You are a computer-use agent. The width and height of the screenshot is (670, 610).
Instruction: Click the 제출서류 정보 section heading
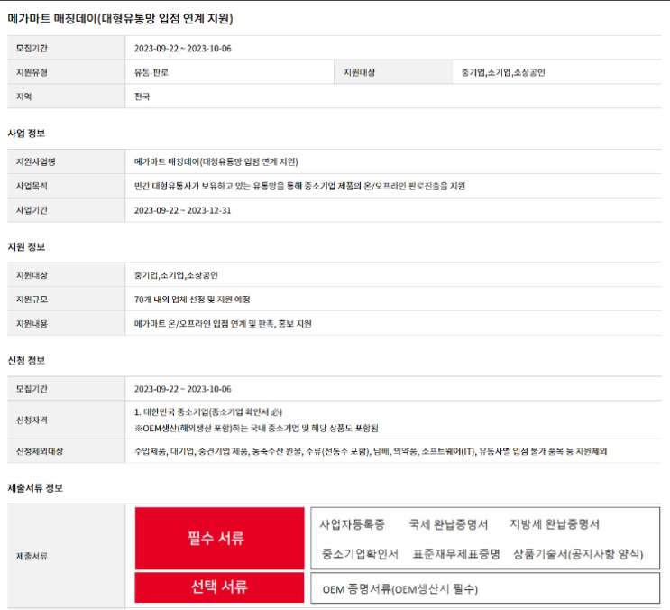click(x=35, y=488)
